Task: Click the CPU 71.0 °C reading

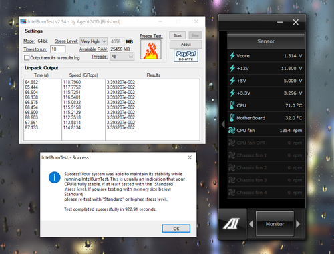Action: click(294, 105)
